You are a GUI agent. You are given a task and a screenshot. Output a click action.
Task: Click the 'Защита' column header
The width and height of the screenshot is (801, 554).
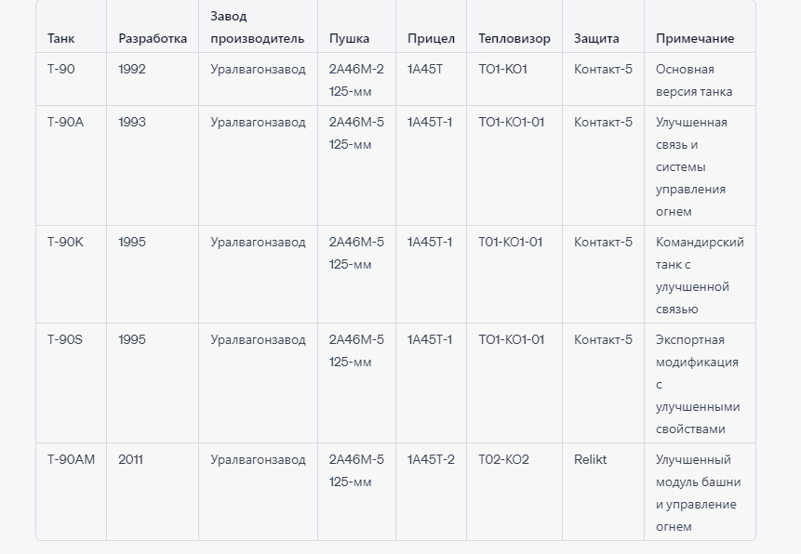[596, 39]
